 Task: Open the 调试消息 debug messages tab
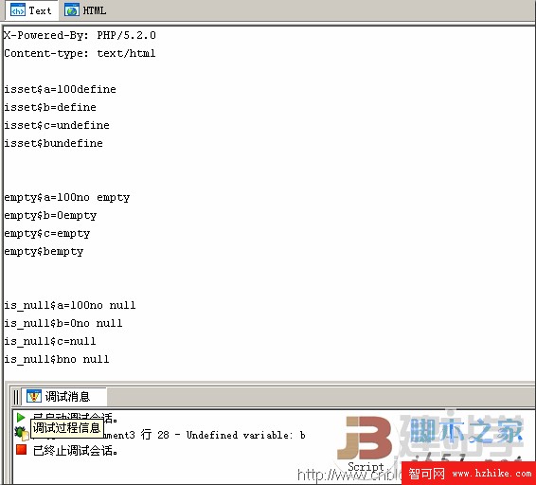click(64, 397)
